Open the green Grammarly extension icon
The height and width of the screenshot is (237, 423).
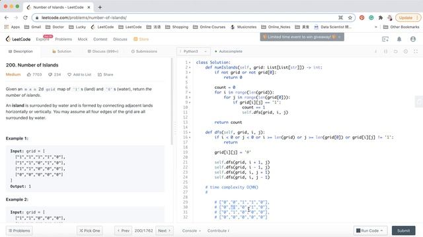[371, 18]
